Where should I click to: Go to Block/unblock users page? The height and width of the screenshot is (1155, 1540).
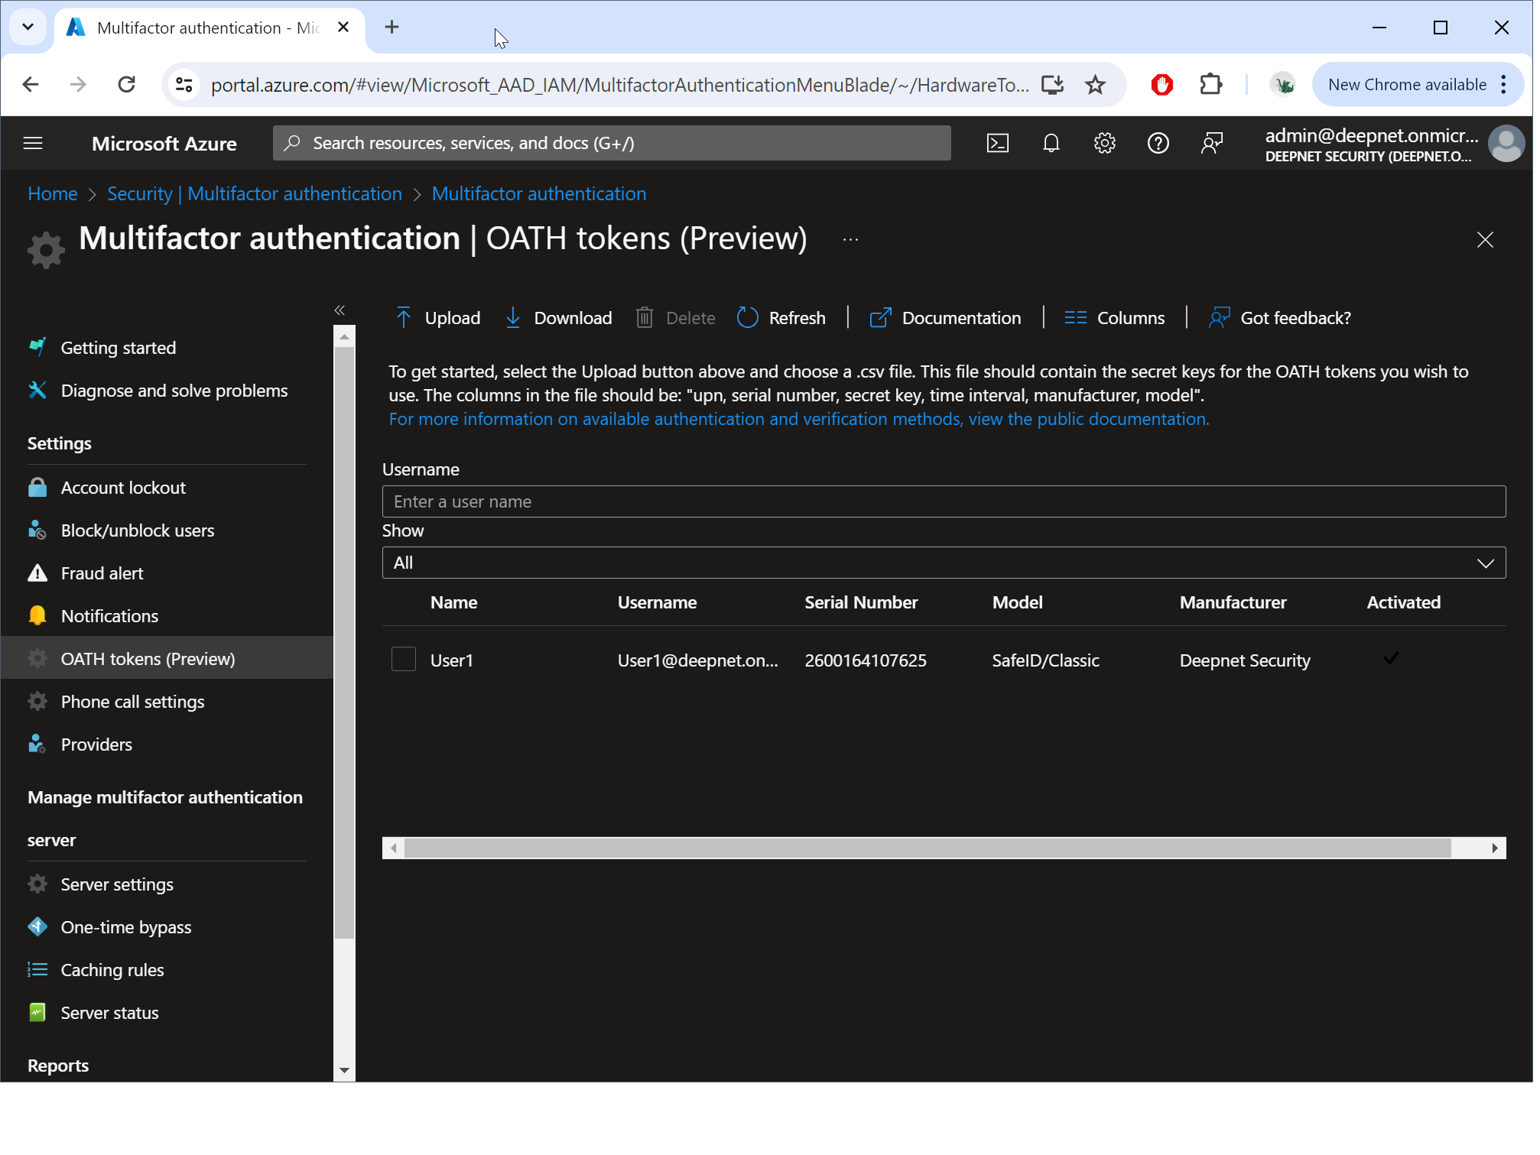[137, 530]
